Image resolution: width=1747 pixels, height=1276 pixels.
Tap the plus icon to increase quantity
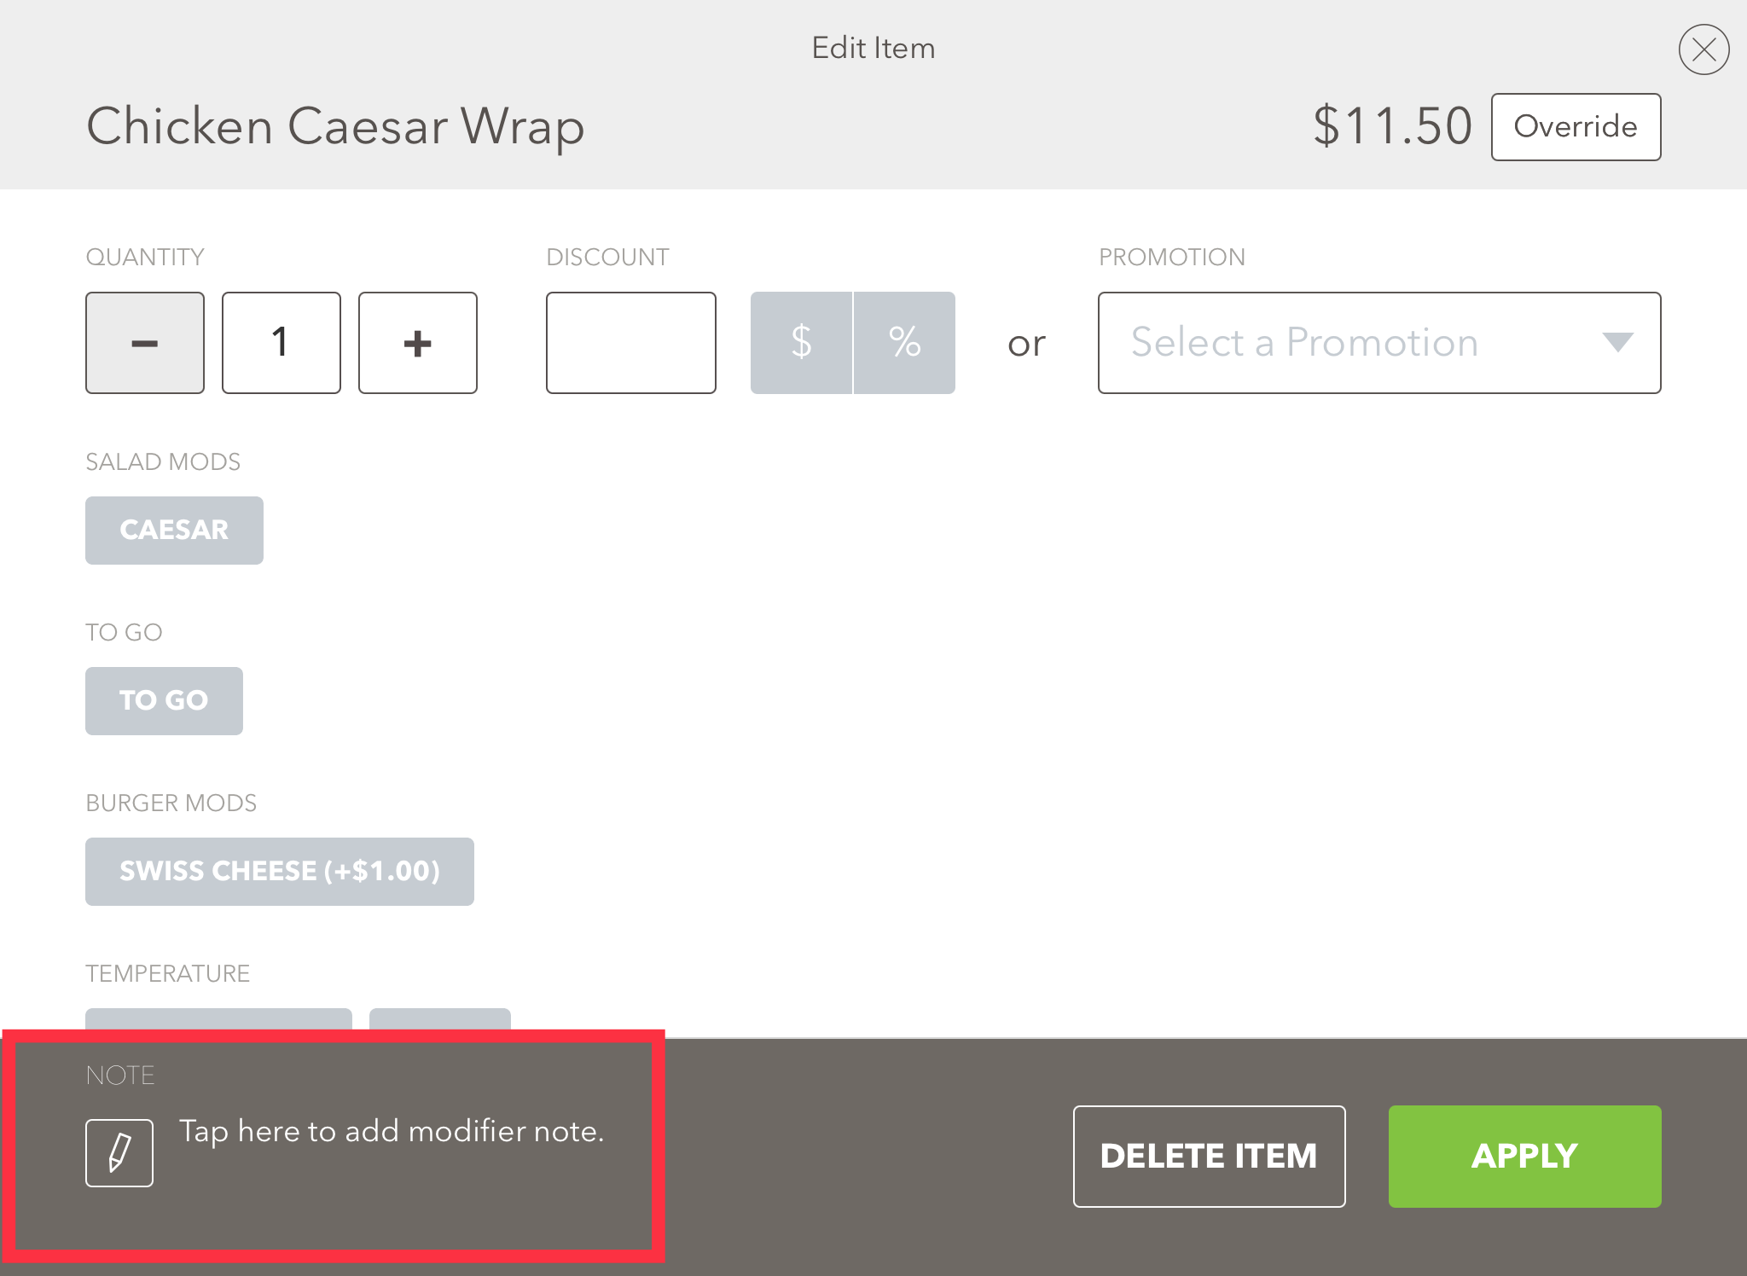(417, 342)
